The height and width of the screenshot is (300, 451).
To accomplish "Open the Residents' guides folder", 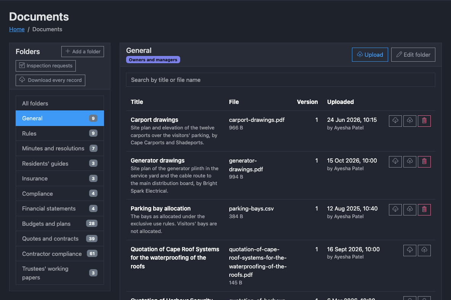I will (x=59, y=163).
